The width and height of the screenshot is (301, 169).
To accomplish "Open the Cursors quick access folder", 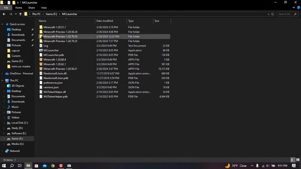I will pos(16,56).
